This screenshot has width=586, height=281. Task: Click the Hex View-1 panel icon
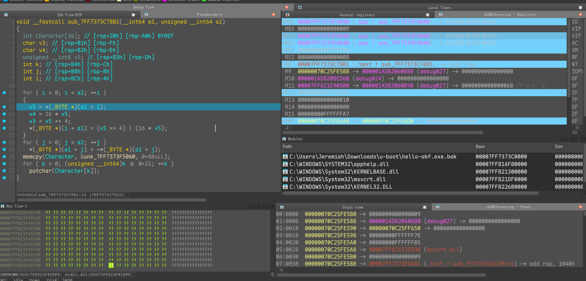(3, 207)
